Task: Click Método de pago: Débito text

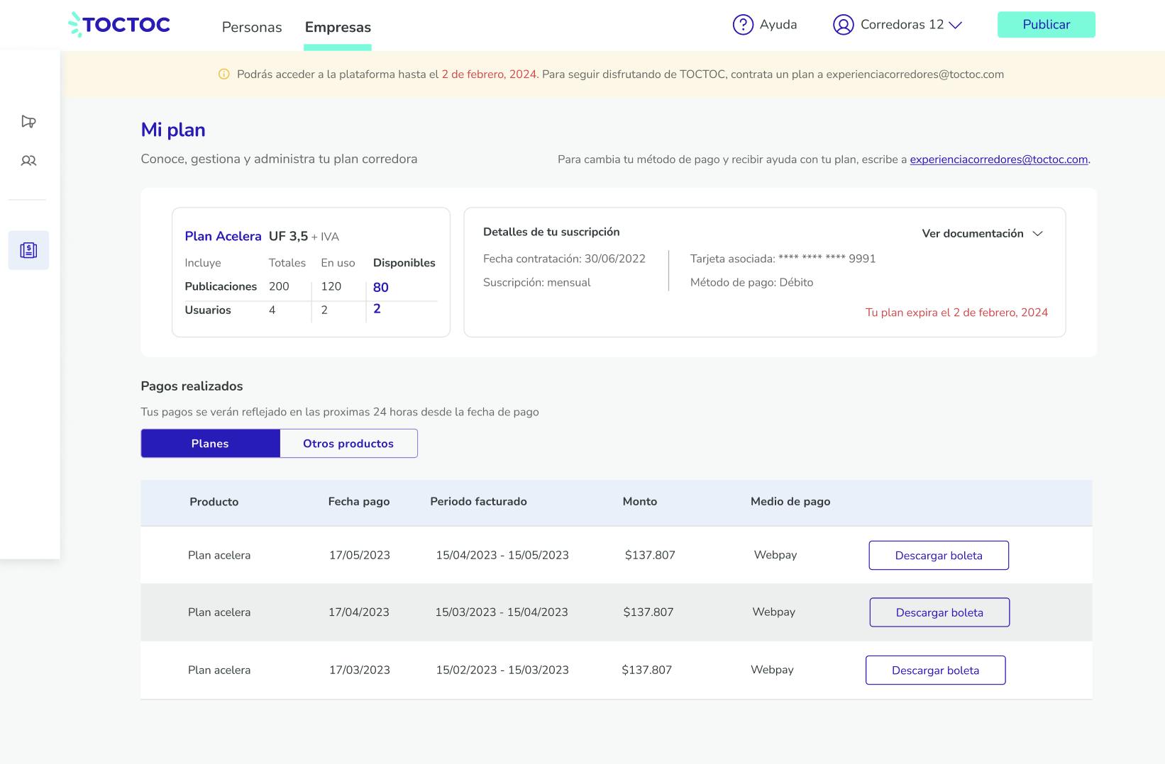Action: 751,282
